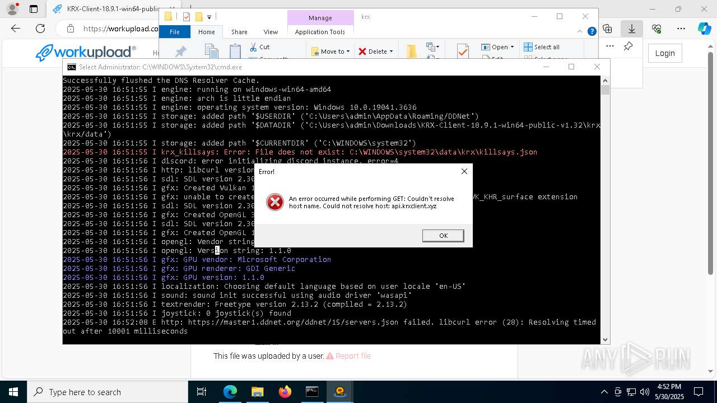Viewport: 717px width, 403px height.
Task: Refresh the Edge page
Action: click(x=40, y=29)
